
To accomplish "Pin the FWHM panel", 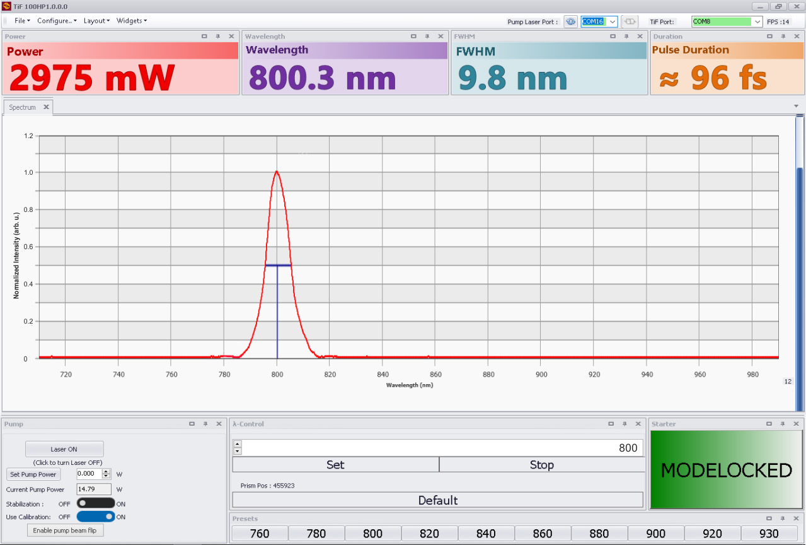I will pos(626,37).
